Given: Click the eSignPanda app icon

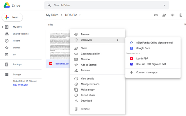Looking at the screenshot, I should click(x=131, y=43).
